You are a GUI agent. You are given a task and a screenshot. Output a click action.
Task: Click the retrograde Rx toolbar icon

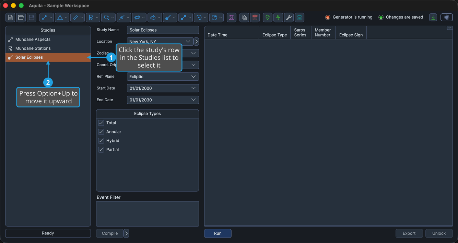(93, 18)
